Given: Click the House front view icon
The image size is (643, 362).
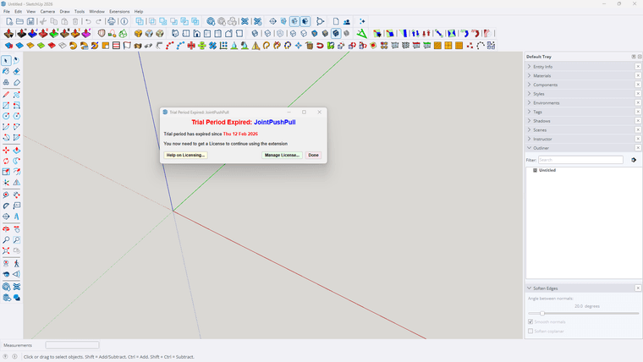Looking at the screenshot, I should 197,33.
